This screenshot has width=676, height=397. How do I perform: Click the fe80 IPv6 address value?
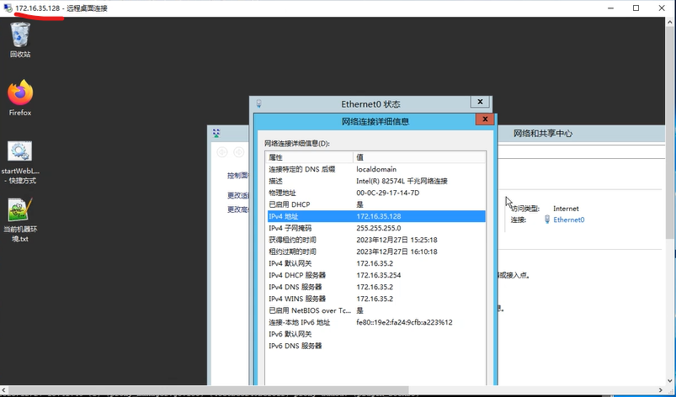coord(404,322)
